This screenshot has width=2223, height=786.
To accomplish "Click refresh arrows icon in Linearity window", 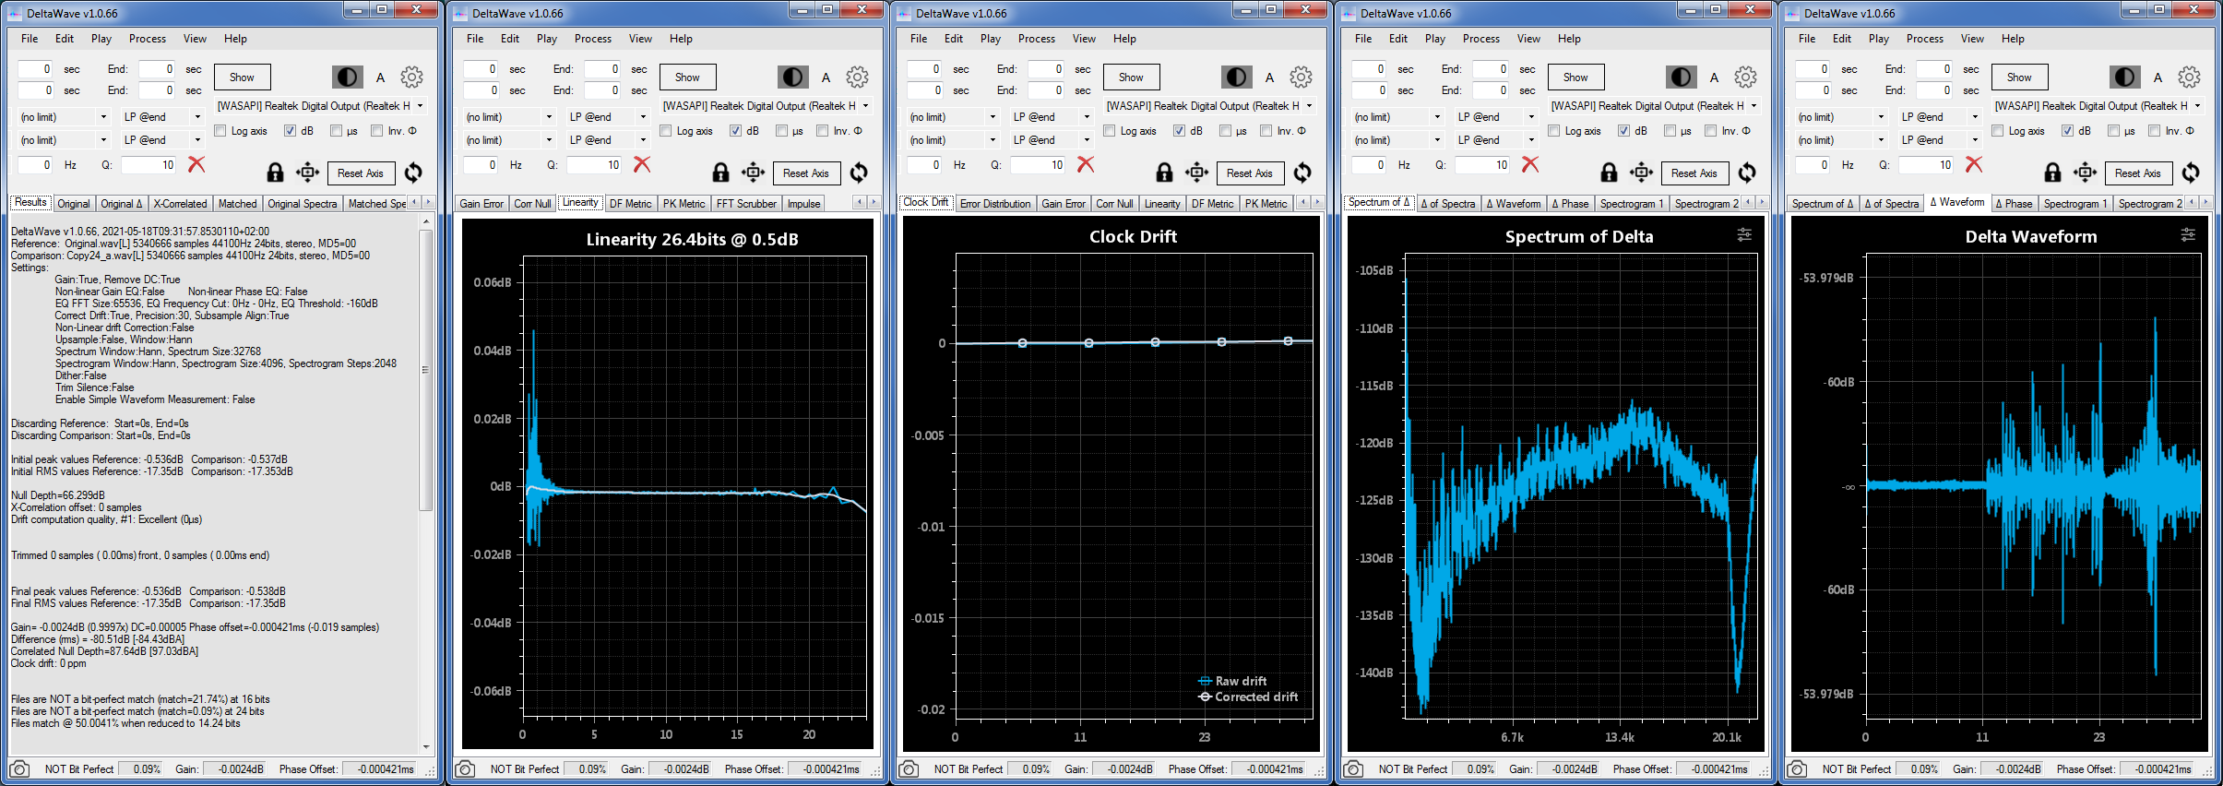I will click(x=859, y=173).
